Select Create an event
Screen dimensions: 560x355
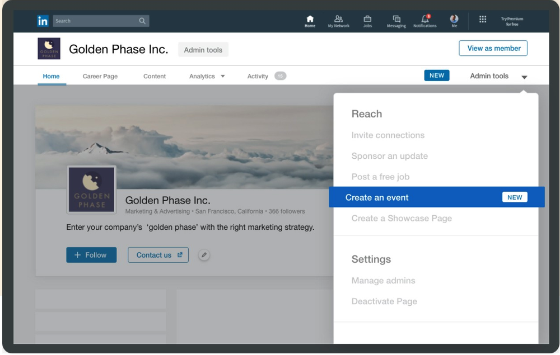(x=437, y=197)
